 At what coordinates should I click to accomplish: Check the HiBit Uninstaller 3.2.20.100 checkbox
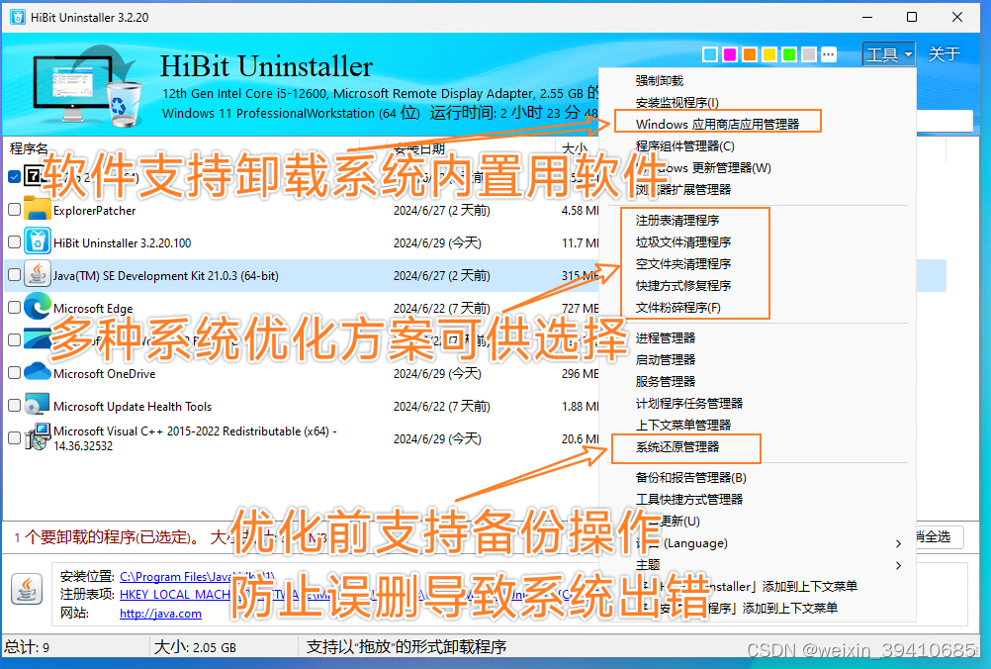click(15, 242)
